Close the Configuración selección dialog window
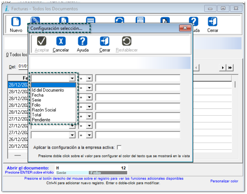247x194 pixels. (x=185, y=28)
